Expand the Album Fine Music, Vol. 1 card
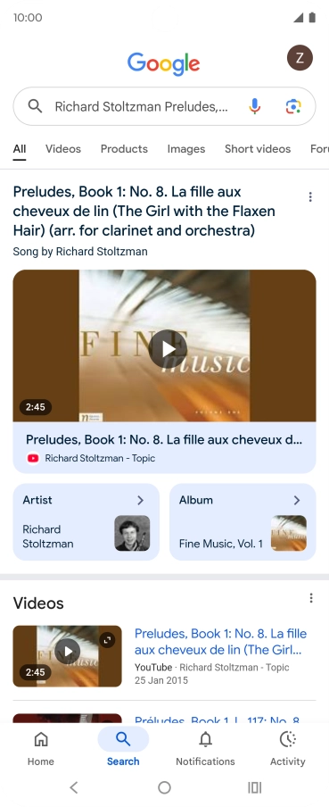This screenshot has height=807, width=329. tap(243, 521)
